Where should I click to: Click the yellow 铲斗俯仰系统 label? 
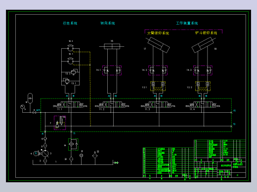pos(206,33)
